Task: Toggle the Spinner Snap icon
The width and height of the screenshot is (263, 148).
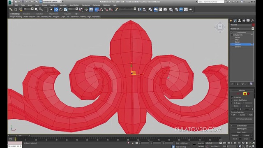Action: coord(111,9)
